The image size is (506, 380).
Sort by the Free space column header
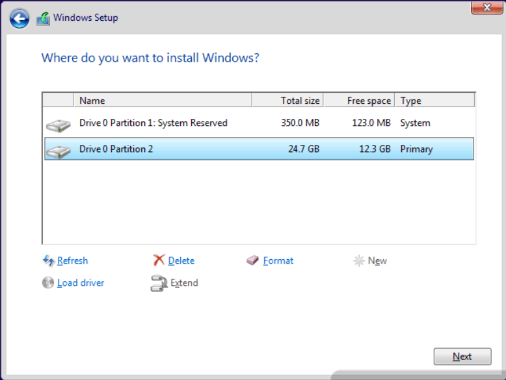[x=359, y=100]
